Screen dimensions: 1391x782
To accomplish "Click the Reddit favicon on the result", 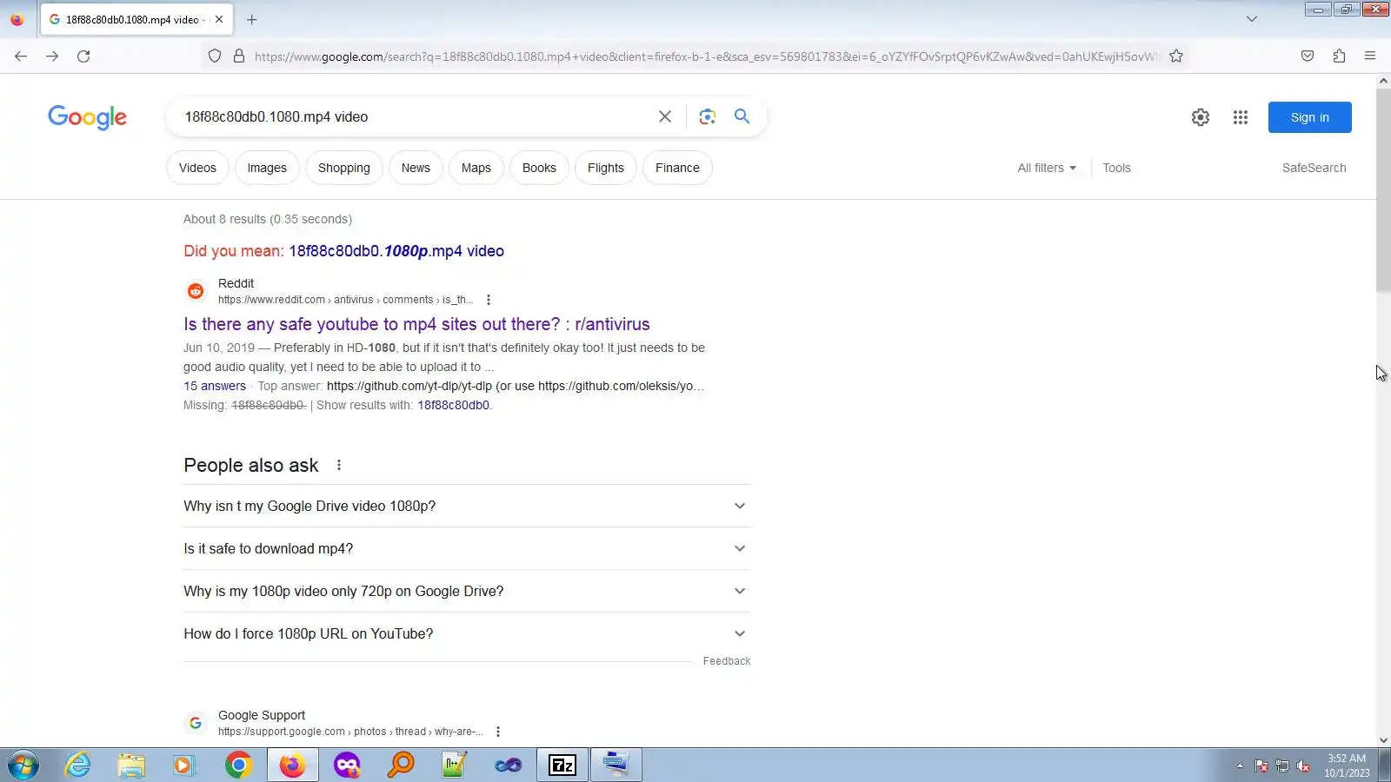I will tap(196, 291).
